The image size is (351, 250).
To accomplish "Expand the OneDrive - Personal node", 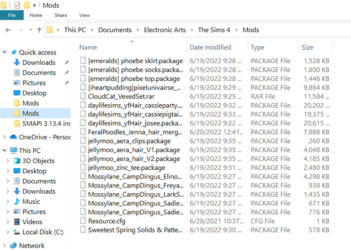I will click(4, 137).
